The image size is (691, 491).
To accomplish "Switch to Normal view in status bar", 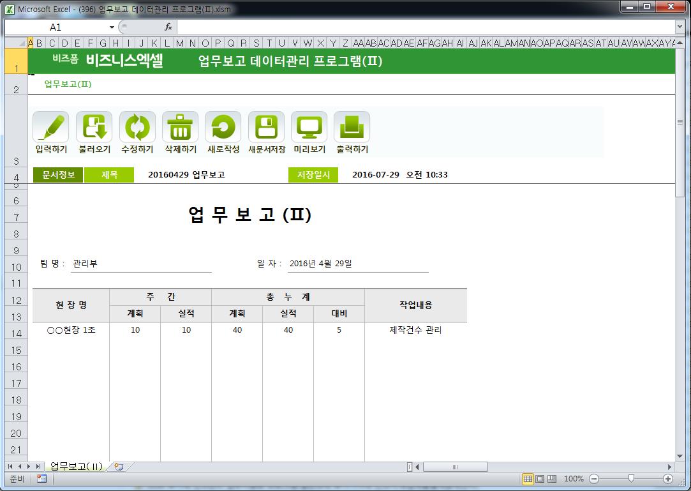I will pyautogui.click(x=527, y=479).
